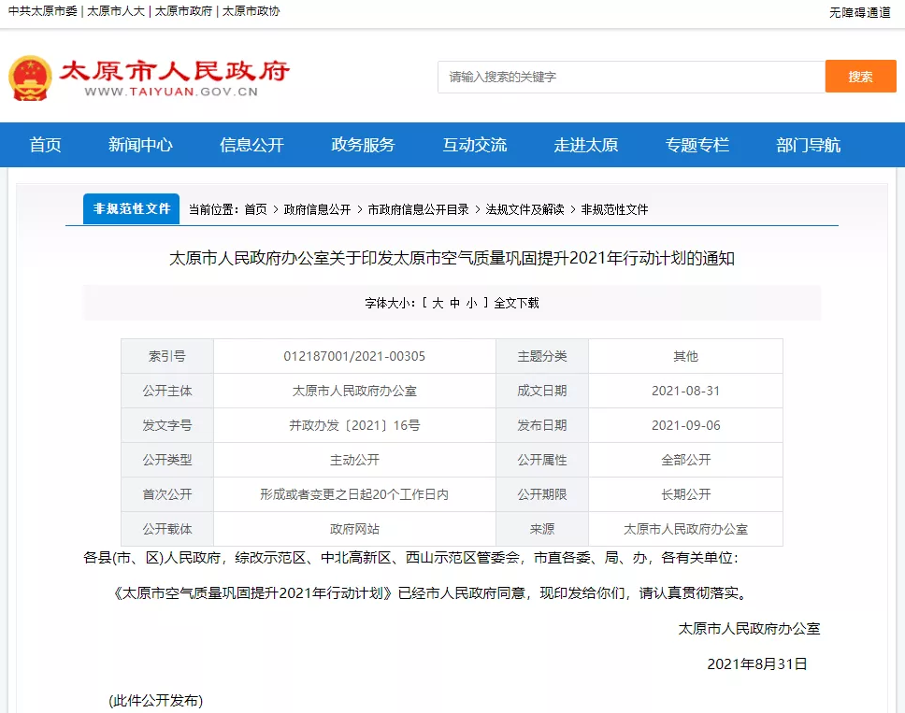Click the 索引号 label cell
Screen dimensions: 905x713
pyautogui.click(x=167, y=357)
